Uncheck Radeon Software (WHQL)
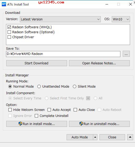 [9, 27]
